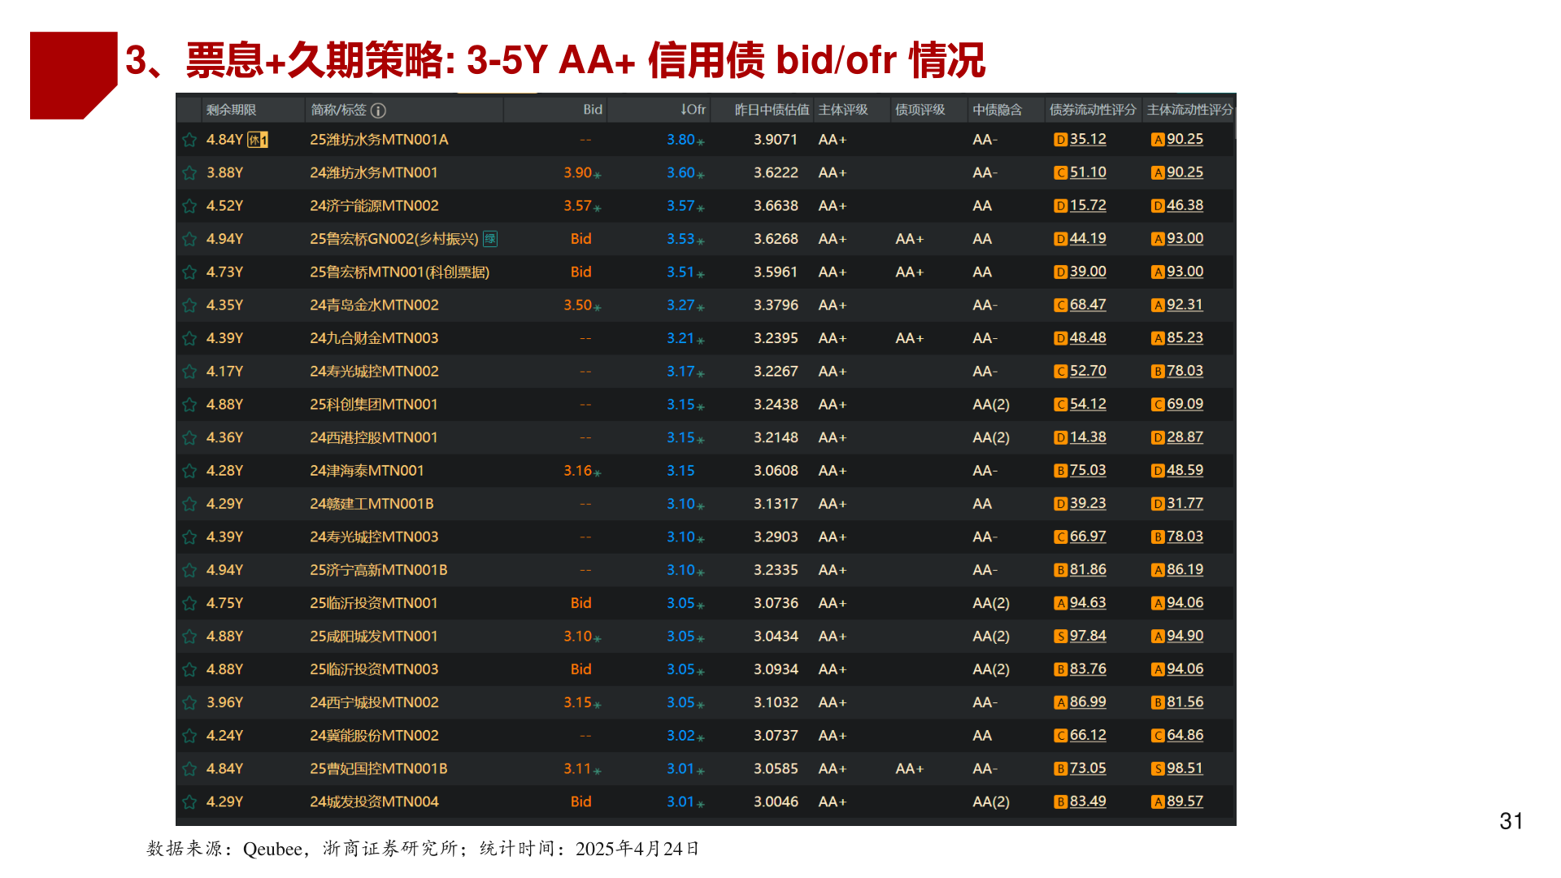Image resolution: width=1561 pixels, height=878 pixels.
Task: Click green 绿 tag on 25鲁宏桥GN002
Action: coord(490,239)
